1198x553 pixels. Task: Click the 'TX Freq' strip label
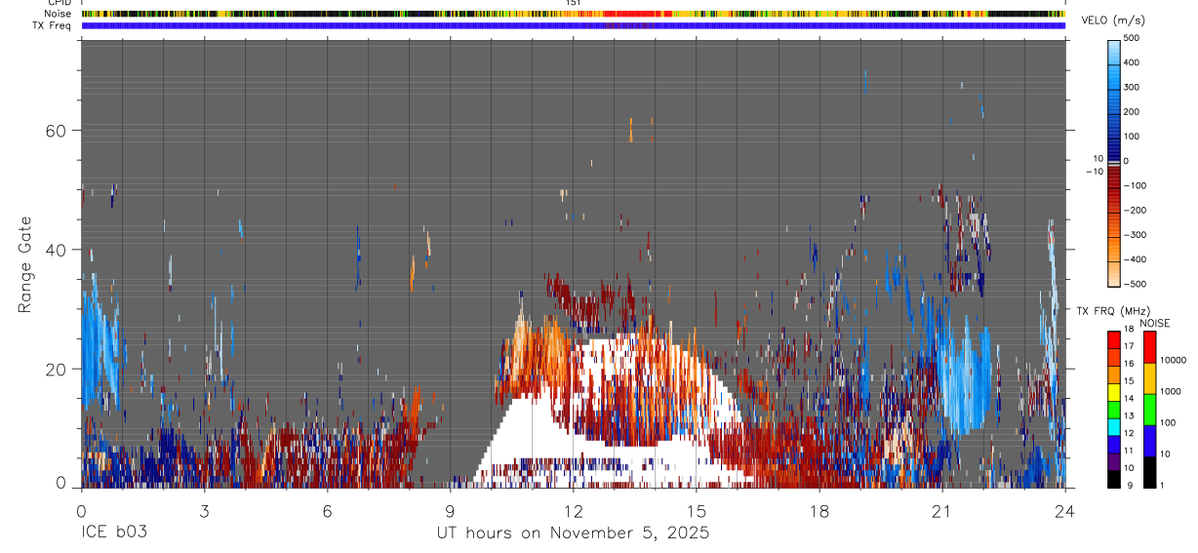pyautogui.click(x=53, y=25)
